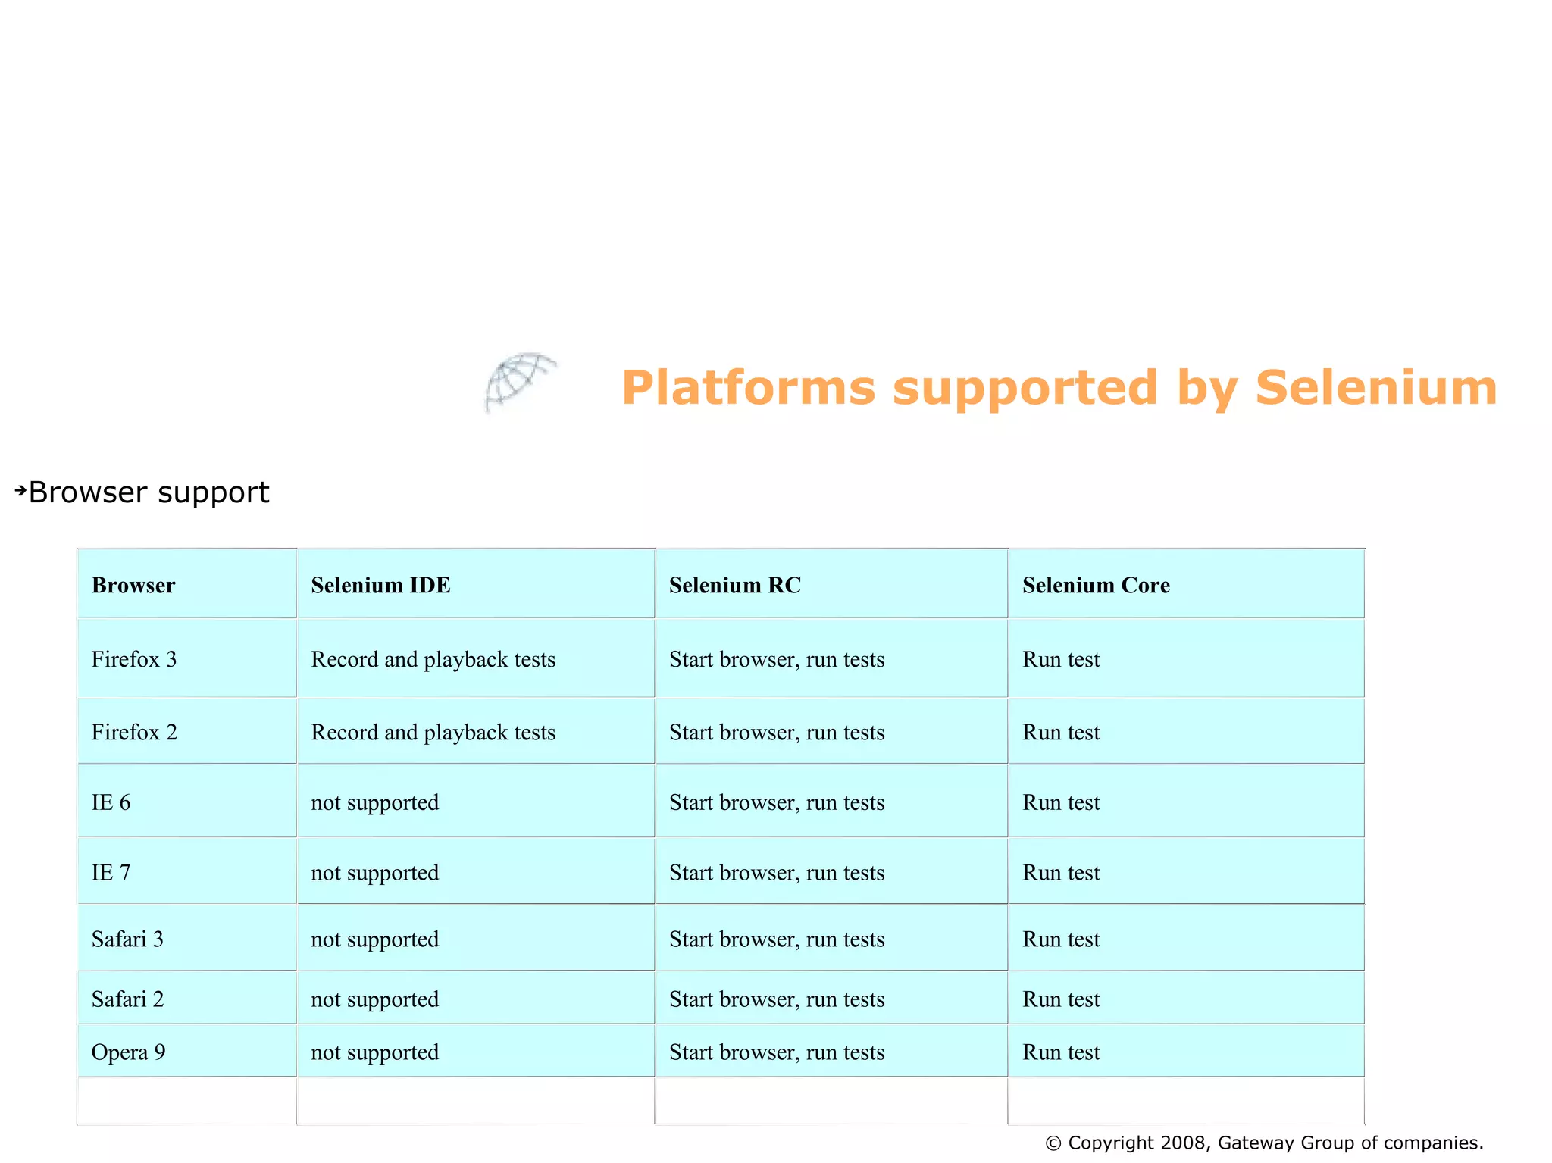1552x1163 pixels.
Task: Click 'Record and playback tests' in Firefox 3 row
Action: coord(433,660)
